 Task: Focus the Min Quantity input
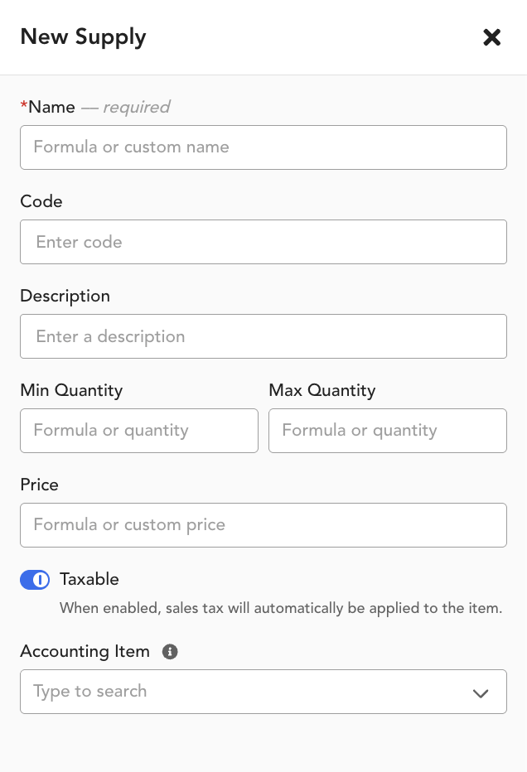(x=139, y=431)
